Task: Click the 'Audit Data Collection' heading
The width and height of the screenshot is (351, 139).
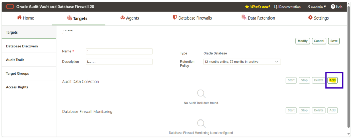Action: [x=81, y=81]
